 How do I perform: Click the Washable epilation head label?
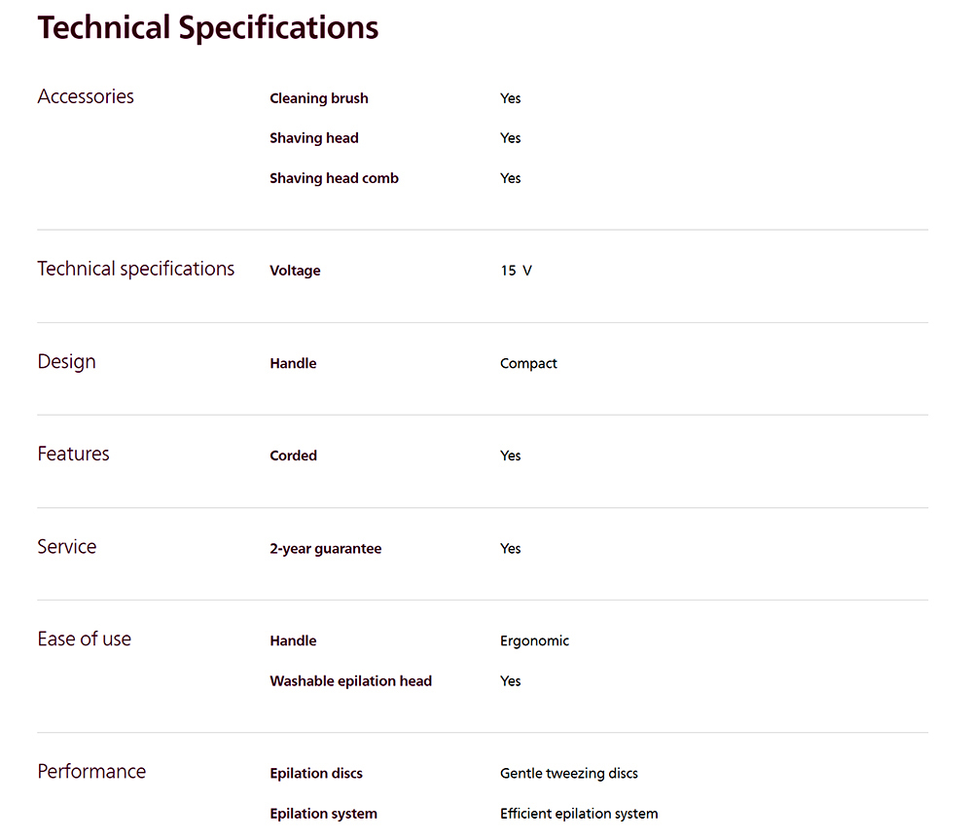(350, 681)
